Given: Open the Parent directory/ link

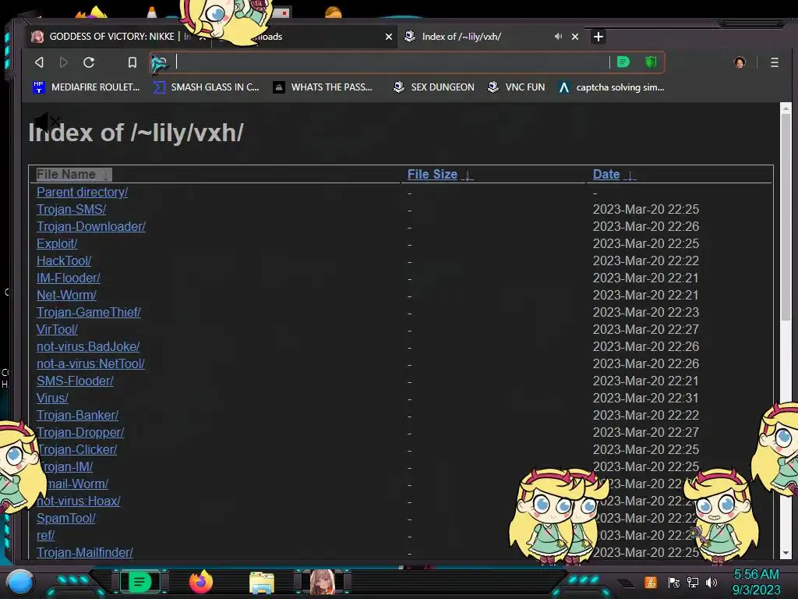Looking at the screenshot, I should [82, 192].
